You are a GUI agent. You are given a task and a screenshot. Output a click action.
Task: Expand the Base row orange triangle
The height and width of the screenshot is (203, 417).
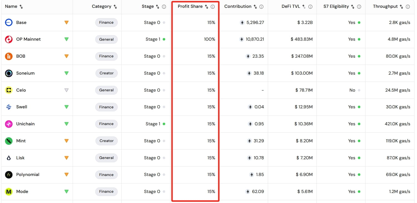[x=66, y=23]
